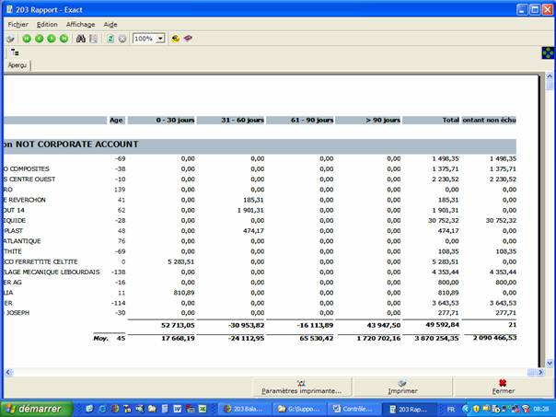The height and width of the screenshot is (417, 556).
Task: Click the binoculars search icon
Action: point(81,39)
